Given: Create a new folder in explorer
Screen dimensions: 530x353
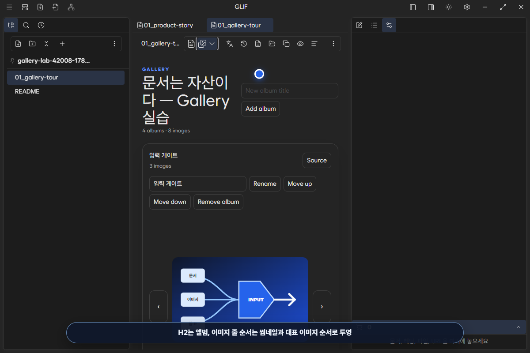Looking at the screenshot, I should point(32,44).
